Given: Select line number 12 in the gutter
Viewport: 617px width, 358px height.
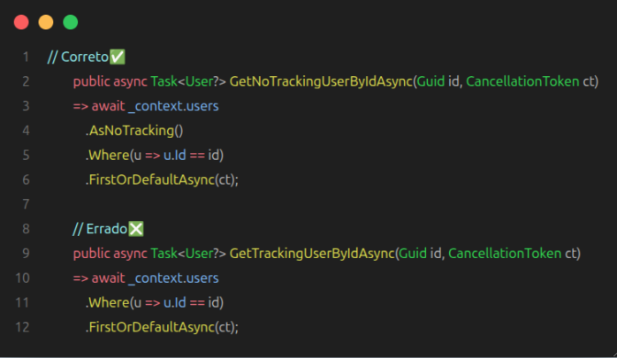Looking at the screenshot, I should [24, 327].
